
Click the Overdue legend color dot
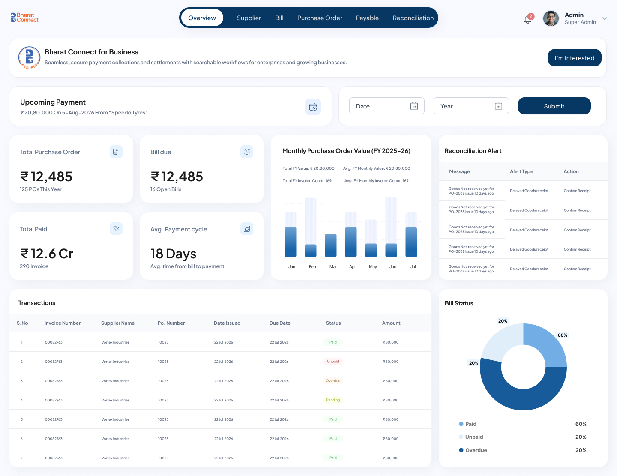click(461, 450)
